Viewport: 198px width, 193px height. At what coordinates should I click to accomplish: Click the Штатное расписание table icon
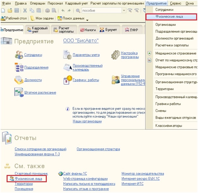[19, 92]
